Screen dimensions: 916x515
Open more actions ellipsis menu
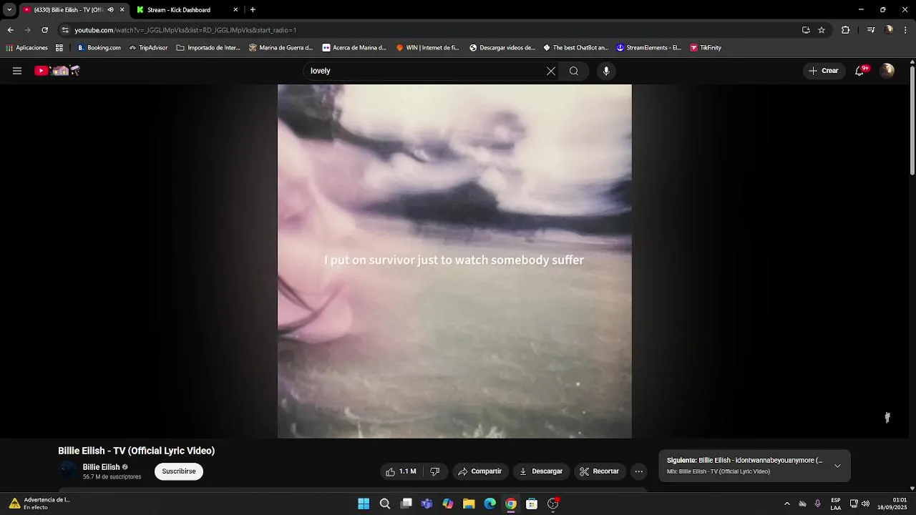point(639,471)
